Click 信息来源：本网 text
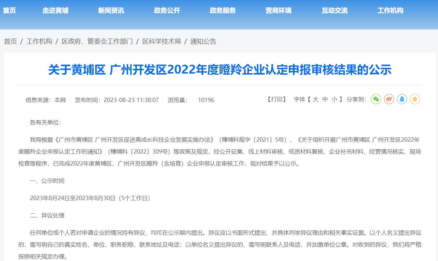Viewport: 438px width, 261px height. point(46,100)
